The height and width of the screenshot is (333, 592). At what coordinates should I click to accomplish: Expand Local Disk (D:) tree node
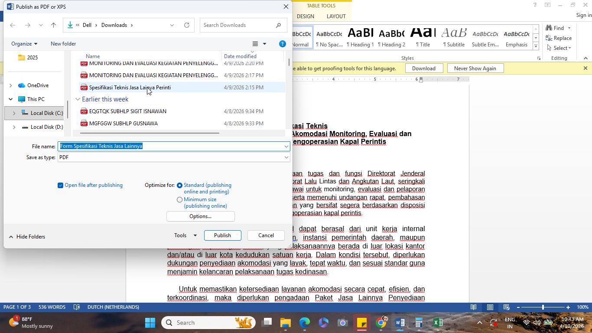14,127
